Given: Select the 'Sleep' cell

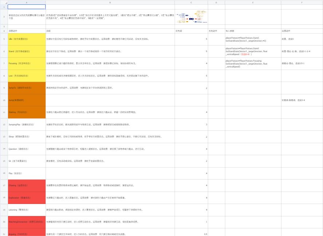Looking at the screenshot, I should 27,137.
